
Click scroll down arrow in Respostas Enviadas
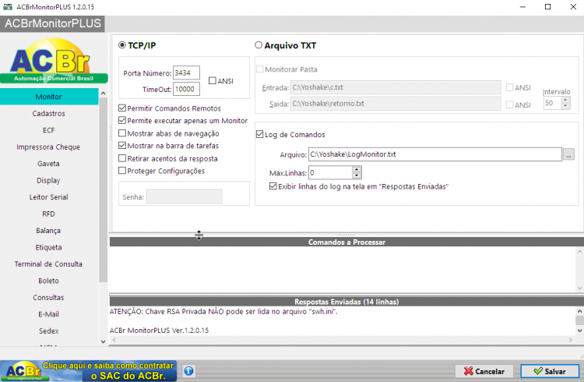pyautogui.click(x=579, y=330)
